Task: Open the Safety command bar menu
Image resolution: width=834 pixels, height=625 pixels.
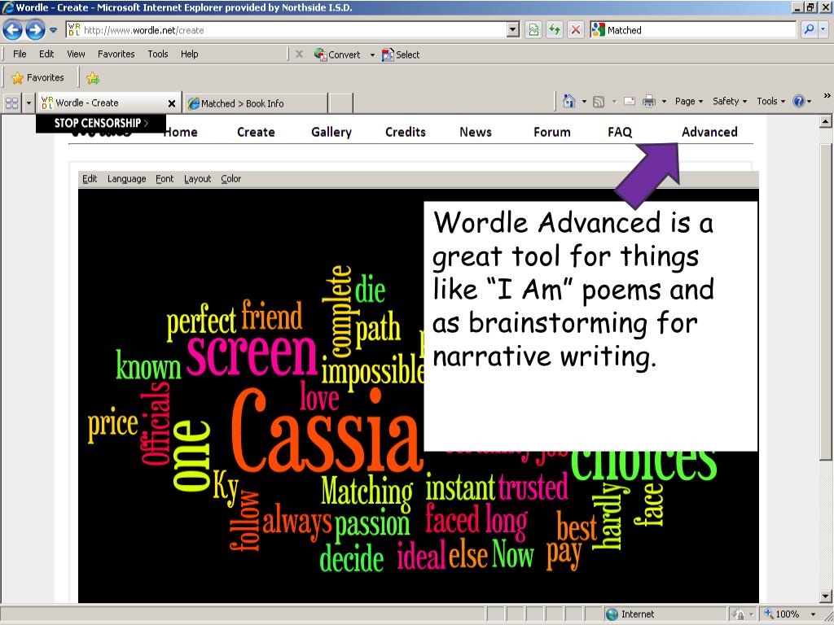Action: click(x=730, y=101)
